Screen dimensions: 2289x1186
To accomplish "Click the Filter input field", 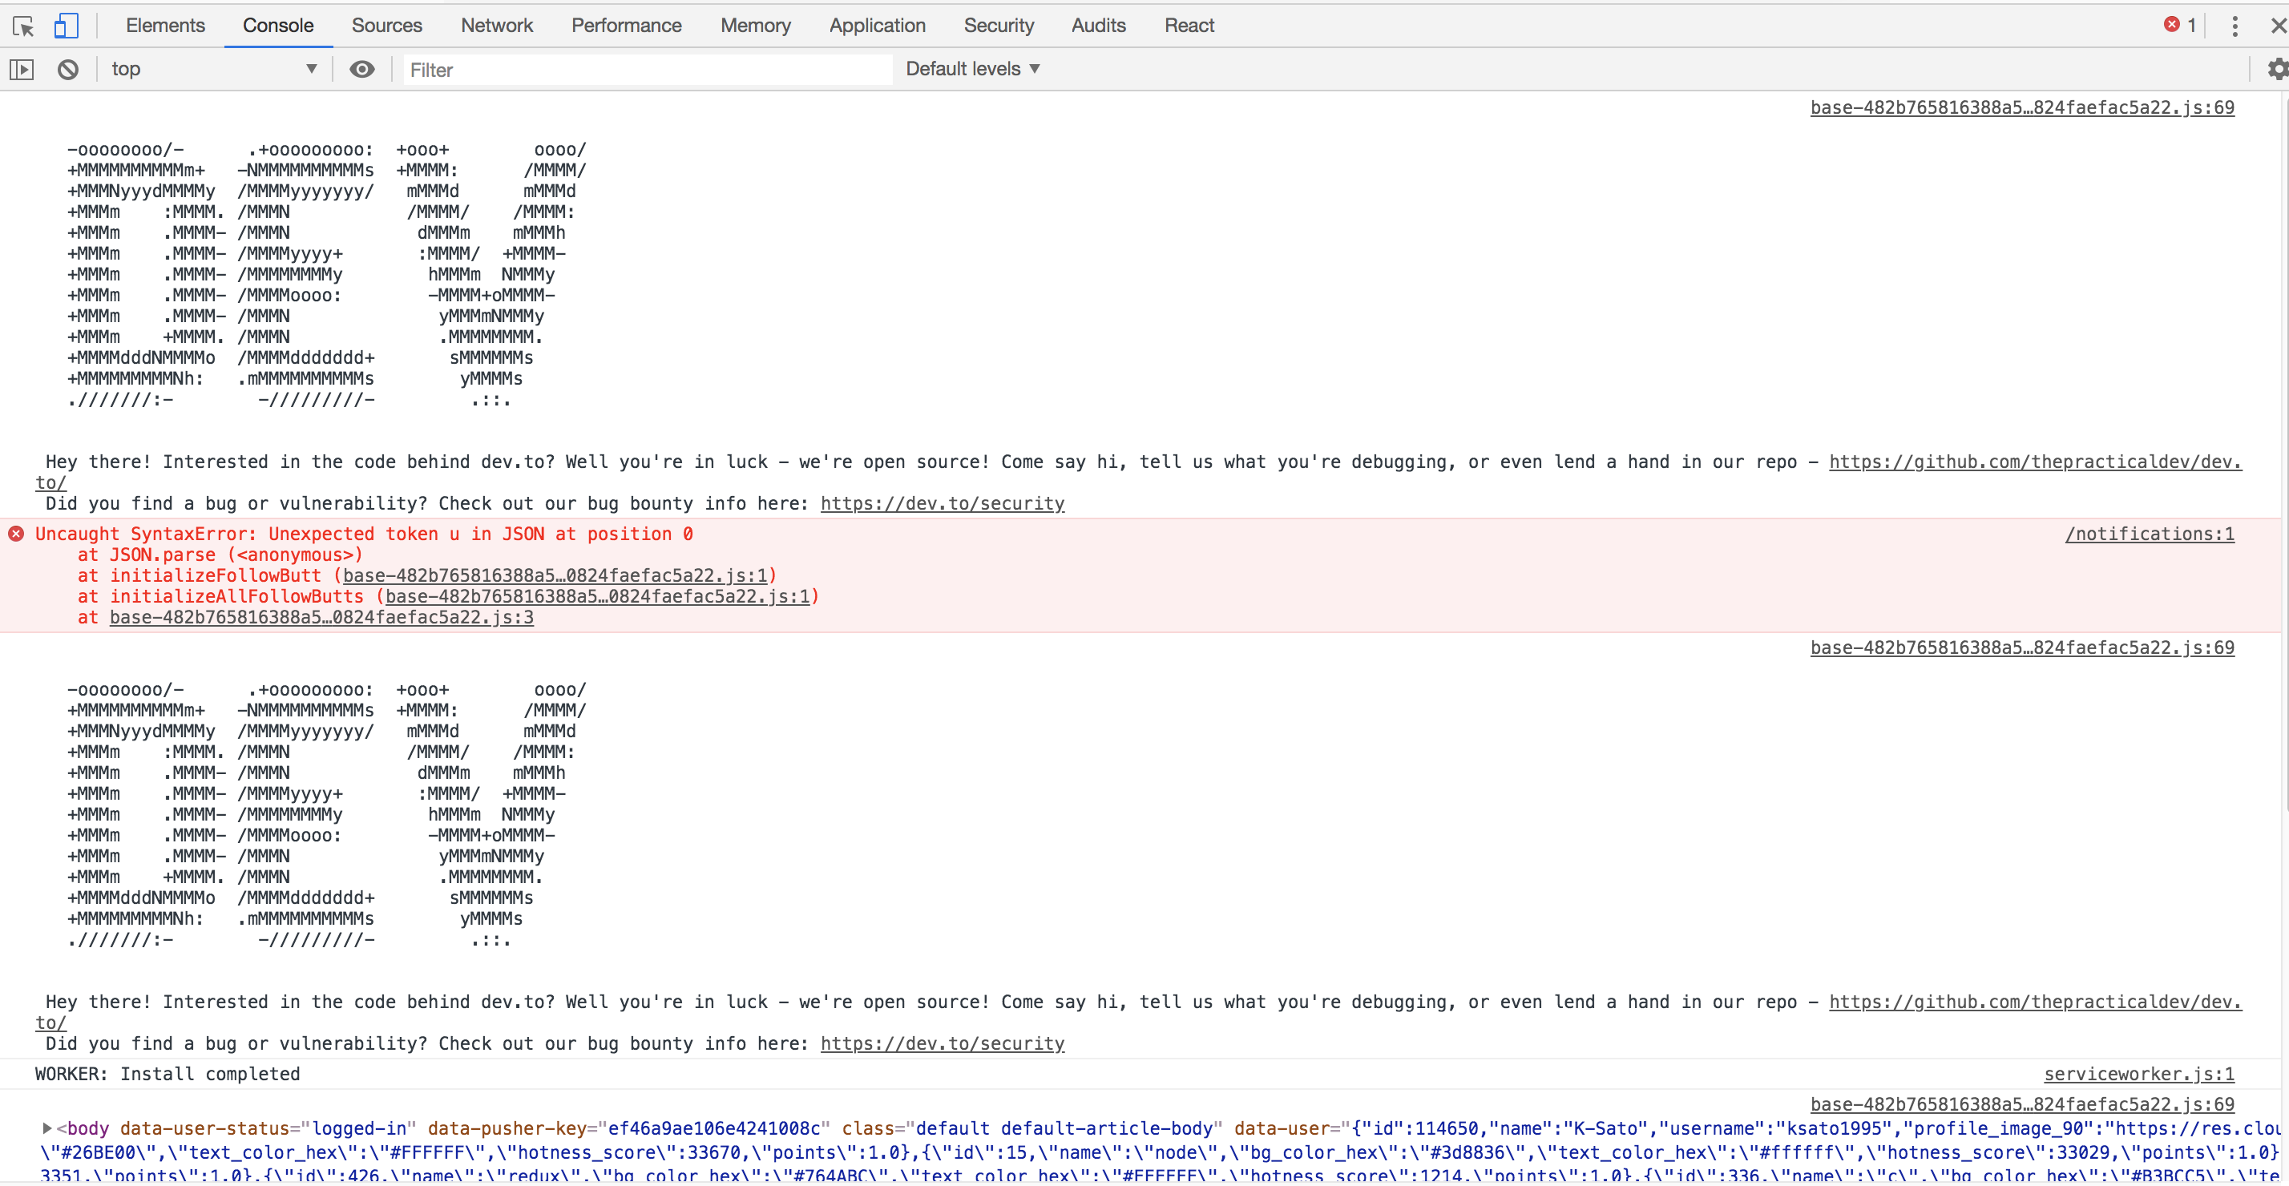I will [x=647, y=69].
